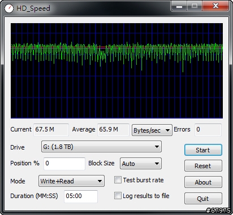Minimize the HD_Speed window
Screen dimensions: 233x215
(179, 6)
